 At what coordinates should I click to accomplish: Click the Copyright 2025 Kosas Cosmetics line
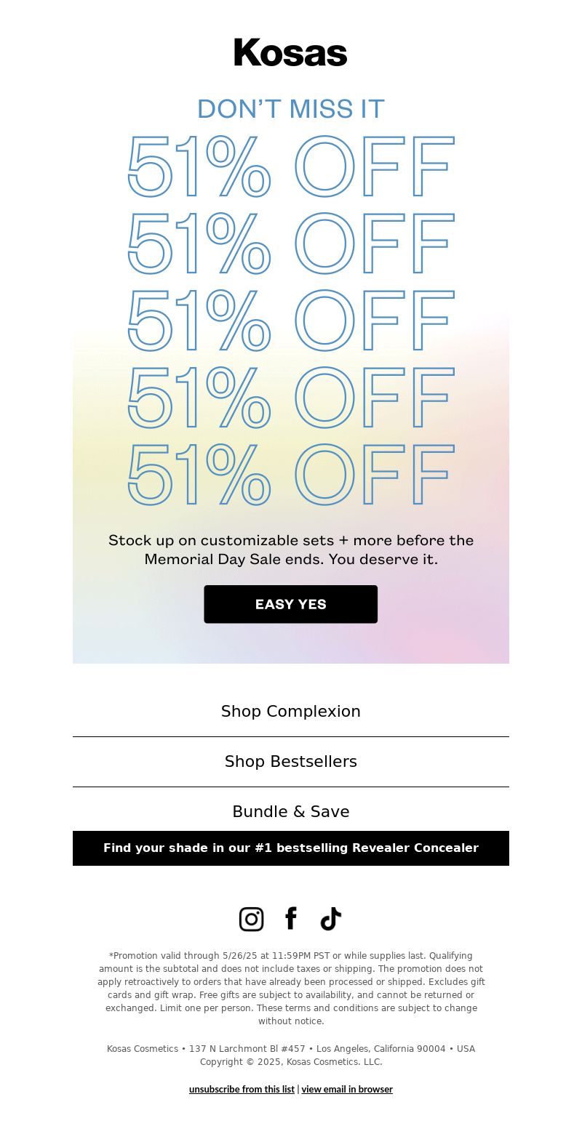click(291, 1062)
